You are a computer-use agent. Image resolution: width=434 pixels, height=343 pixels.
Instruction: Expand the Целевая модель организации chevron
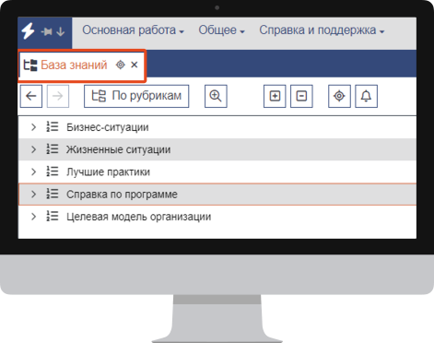coord(33,217)
